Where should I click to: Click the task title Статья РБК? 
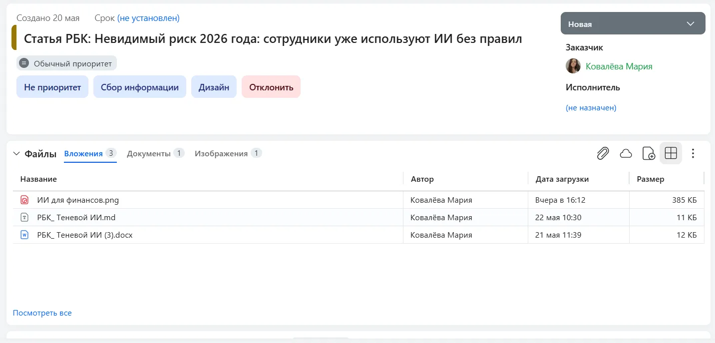tap(273, 39)
